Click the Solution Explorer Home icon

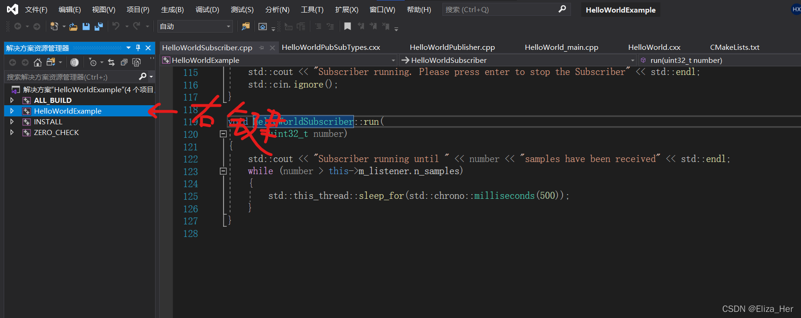click(38, 62)
